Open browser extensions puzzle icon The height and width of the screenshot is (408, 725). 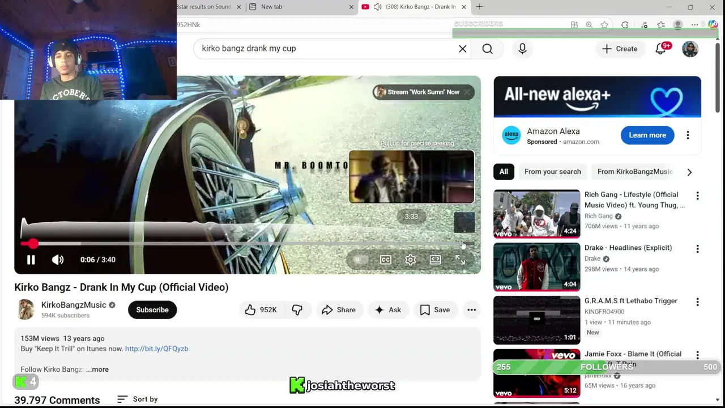(x=625, y=25)
